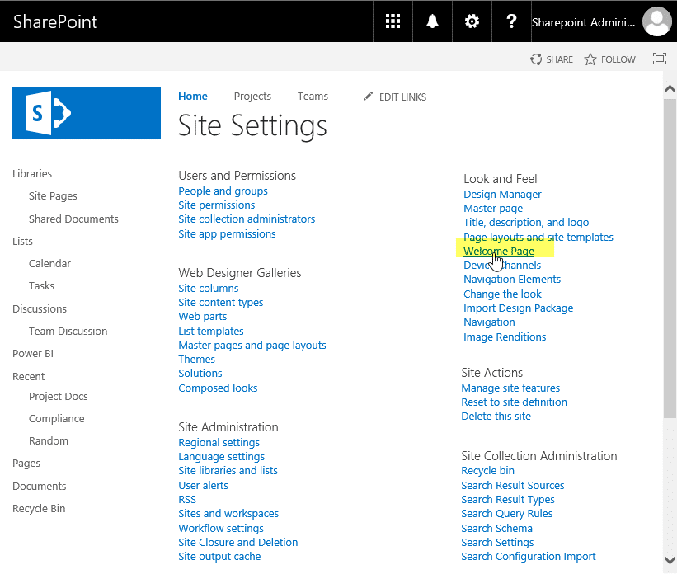Select Shared Documents in the sidebar
677x579 pixels.
click(73, 219)
